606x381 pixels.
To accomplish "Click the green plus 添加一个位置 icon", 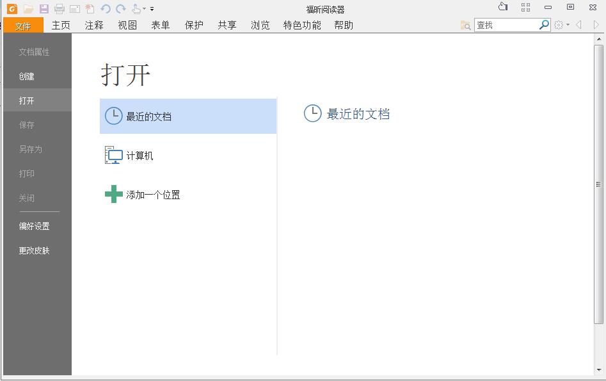I will point(113,195).
